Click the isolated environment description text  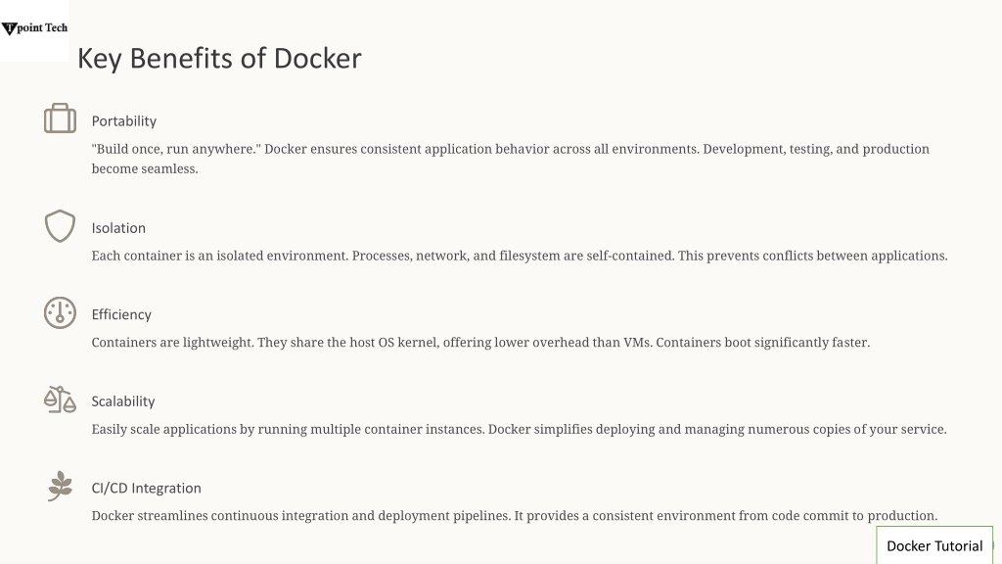coord(520,256)
